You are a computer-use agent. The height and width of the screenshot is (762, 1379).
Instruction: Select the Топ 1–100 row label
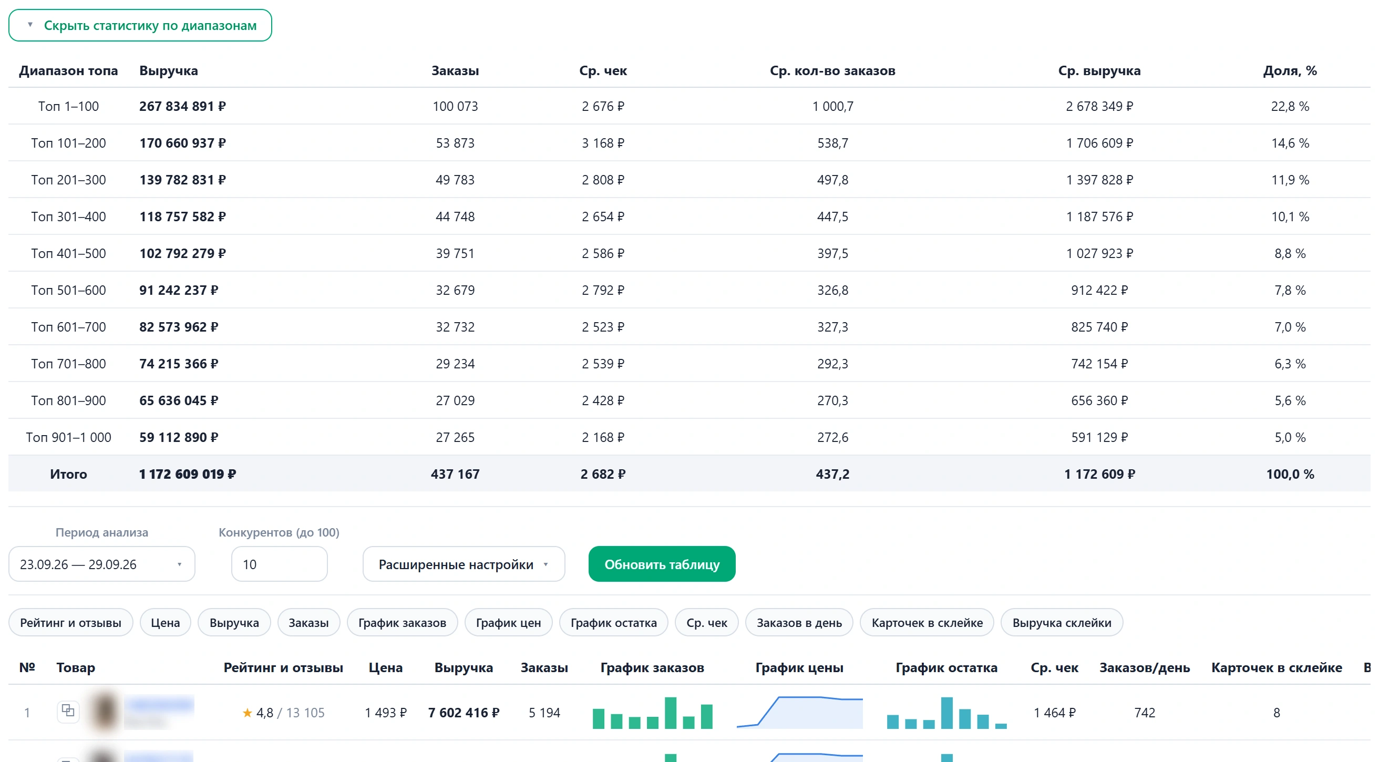(x=68, y=106)
